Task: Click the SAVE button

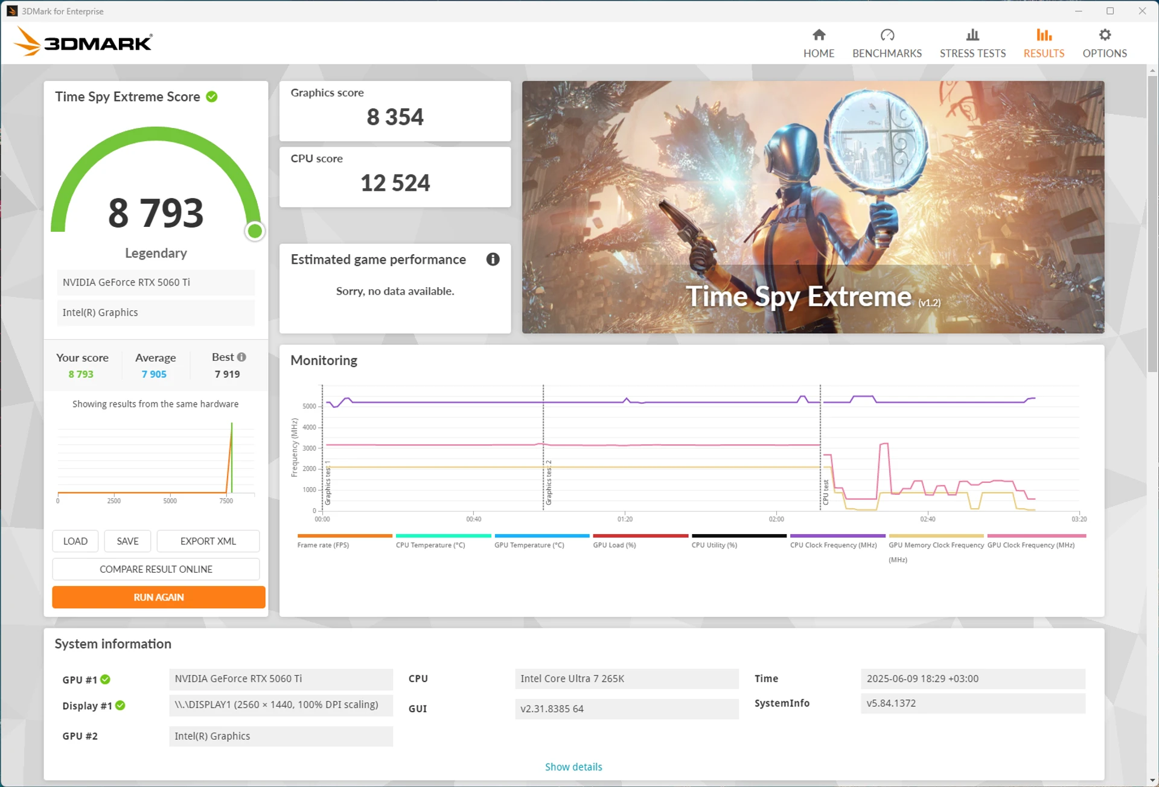Action: coord(127,541)
